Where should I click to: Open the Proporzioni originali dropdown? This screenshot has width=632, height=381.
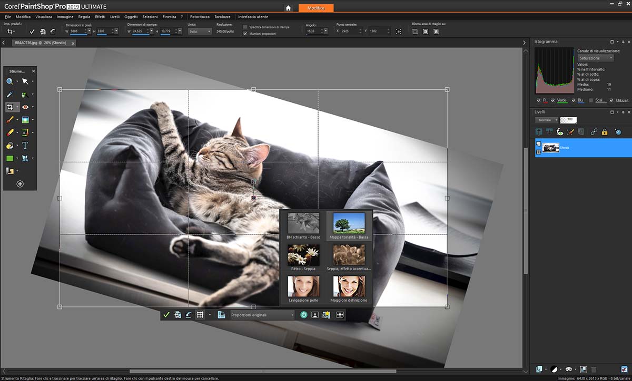pyautogui.click(x=262, y=315)
